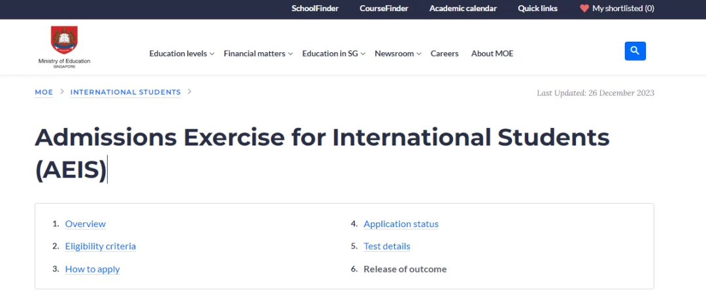Open the Test details section

pos(387,247)
